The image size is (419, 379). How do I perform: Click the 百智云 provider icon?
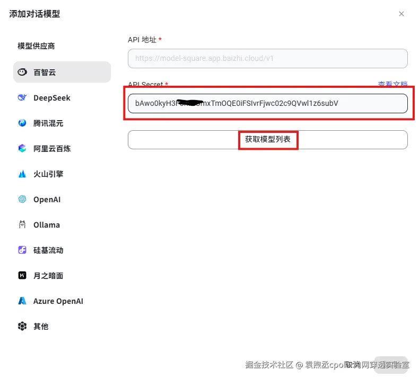(x=22, y=72)
